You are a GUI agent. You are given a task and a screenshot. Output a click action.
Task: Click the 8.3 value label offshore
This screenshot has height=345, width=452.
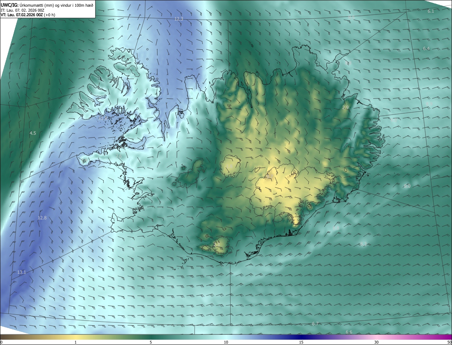click(363, 244)
